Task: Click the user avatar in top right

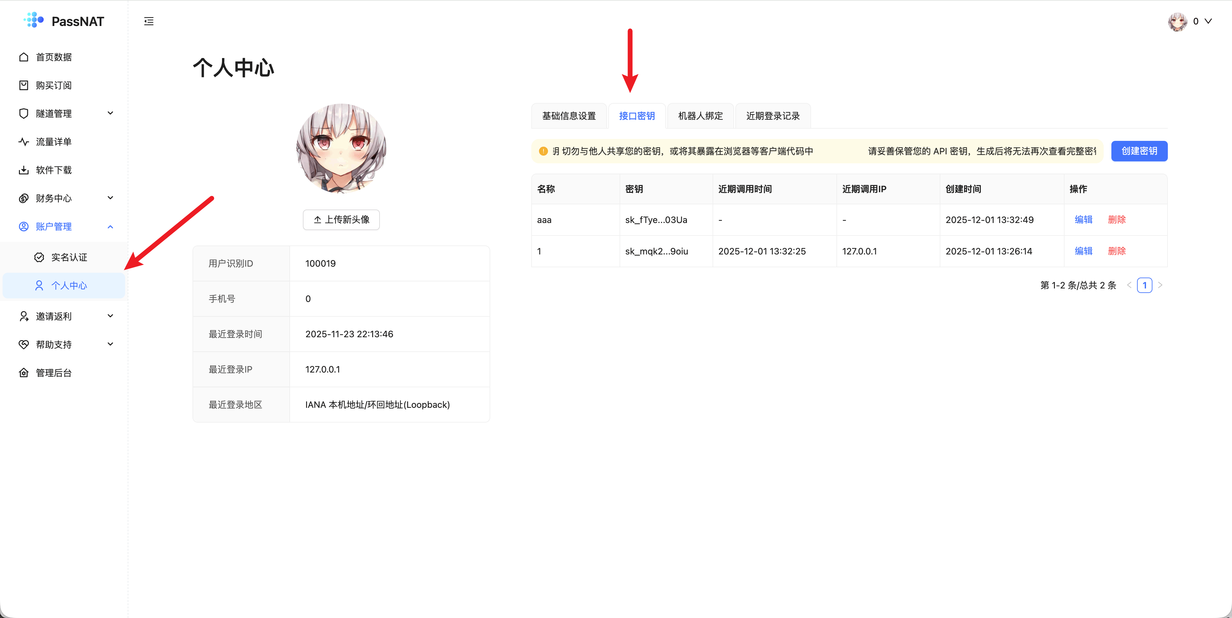Action: pyautogui.click(x=1178, y=21)
